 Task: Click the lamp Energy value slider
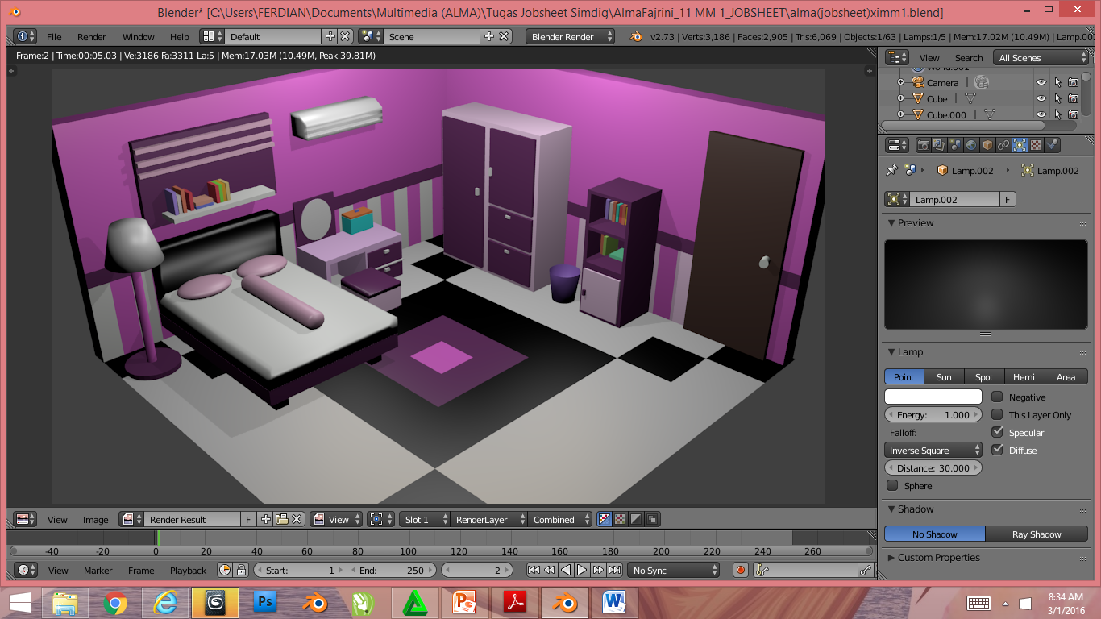tap(933, 414)
